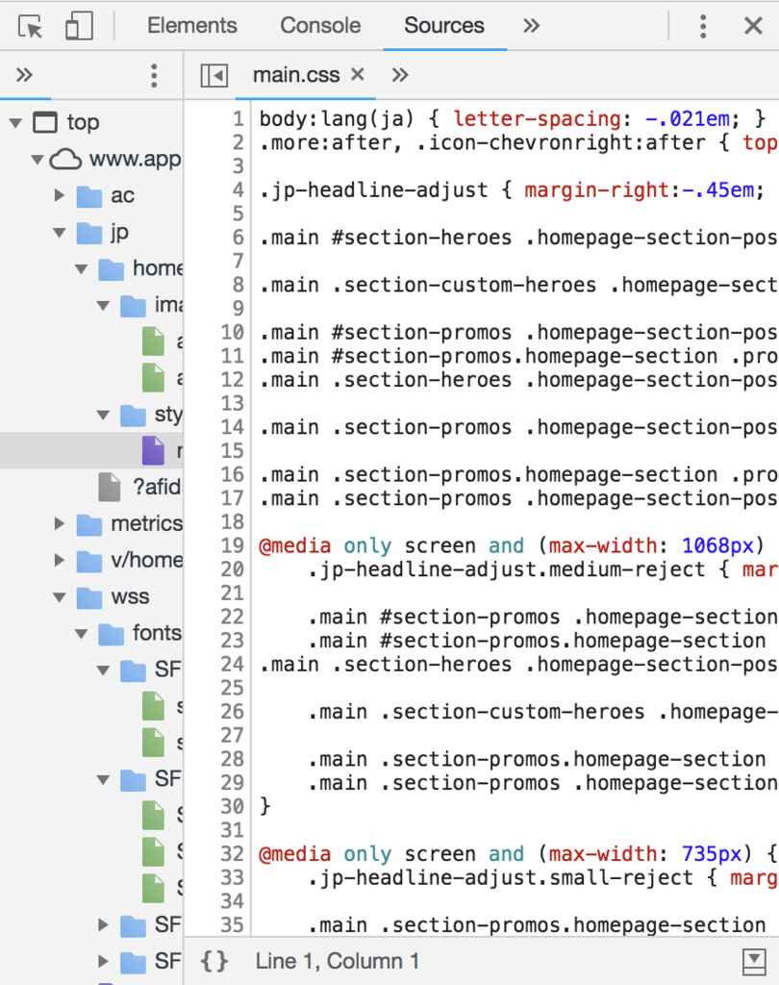Screen dimensions: 779x985
Task: Collapse the wss folder
Action: pyautogui.click(x=60, y=596)
